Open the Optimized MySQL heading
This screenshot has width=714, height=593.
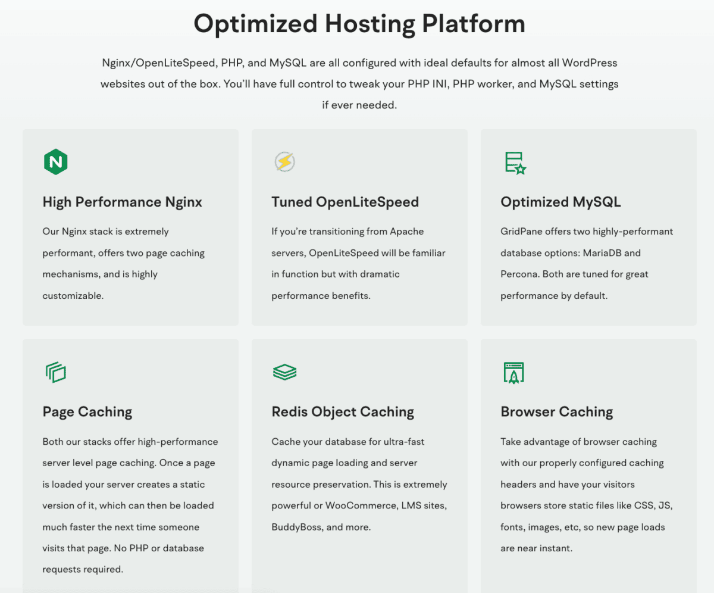(560, 202)
